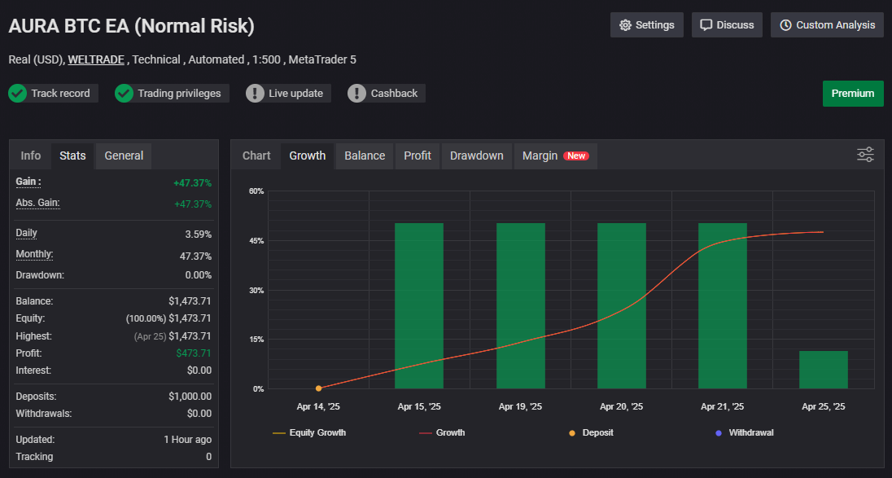Select the General tab in stats panel

(124, 156)
